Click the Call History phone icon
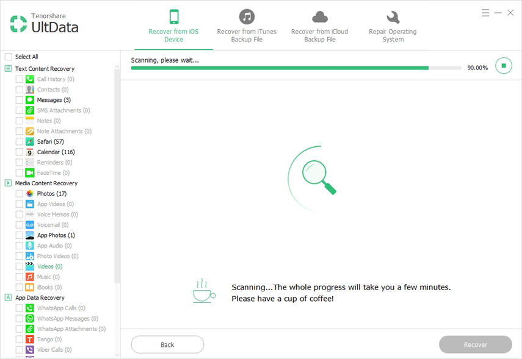The width and height of the screenshot is (522, 359). click(30, 79)
